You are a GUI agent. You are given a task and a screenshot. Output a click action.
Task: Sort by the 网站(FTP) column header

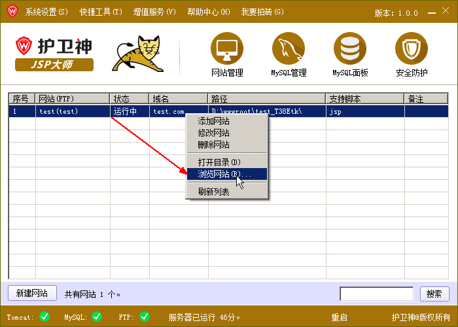click(73, 99)
